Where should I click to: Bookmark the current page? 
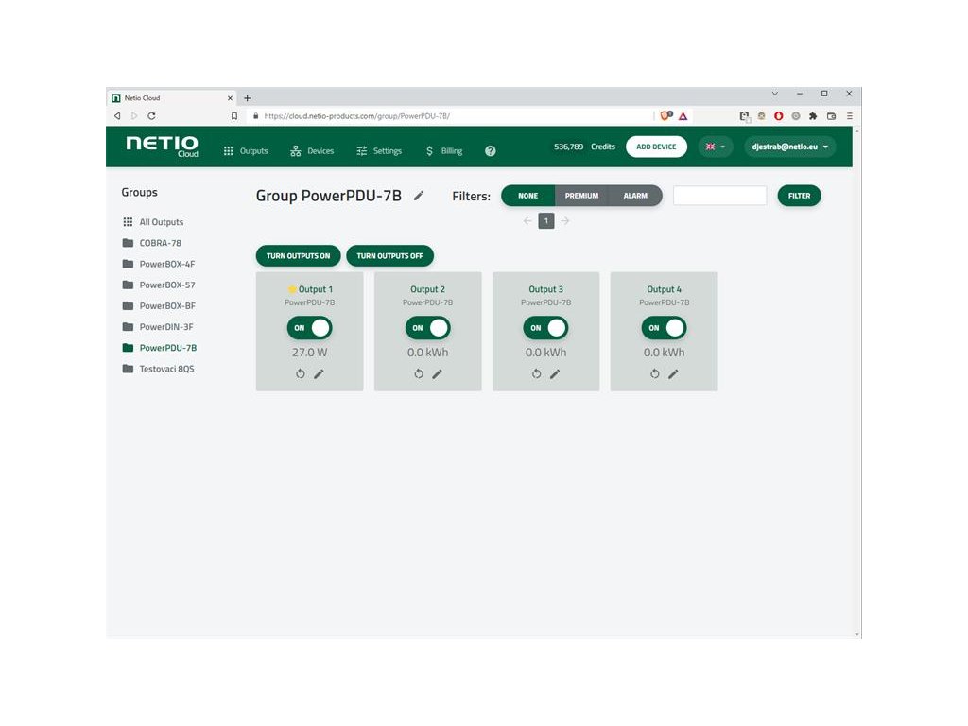(234, 116)
